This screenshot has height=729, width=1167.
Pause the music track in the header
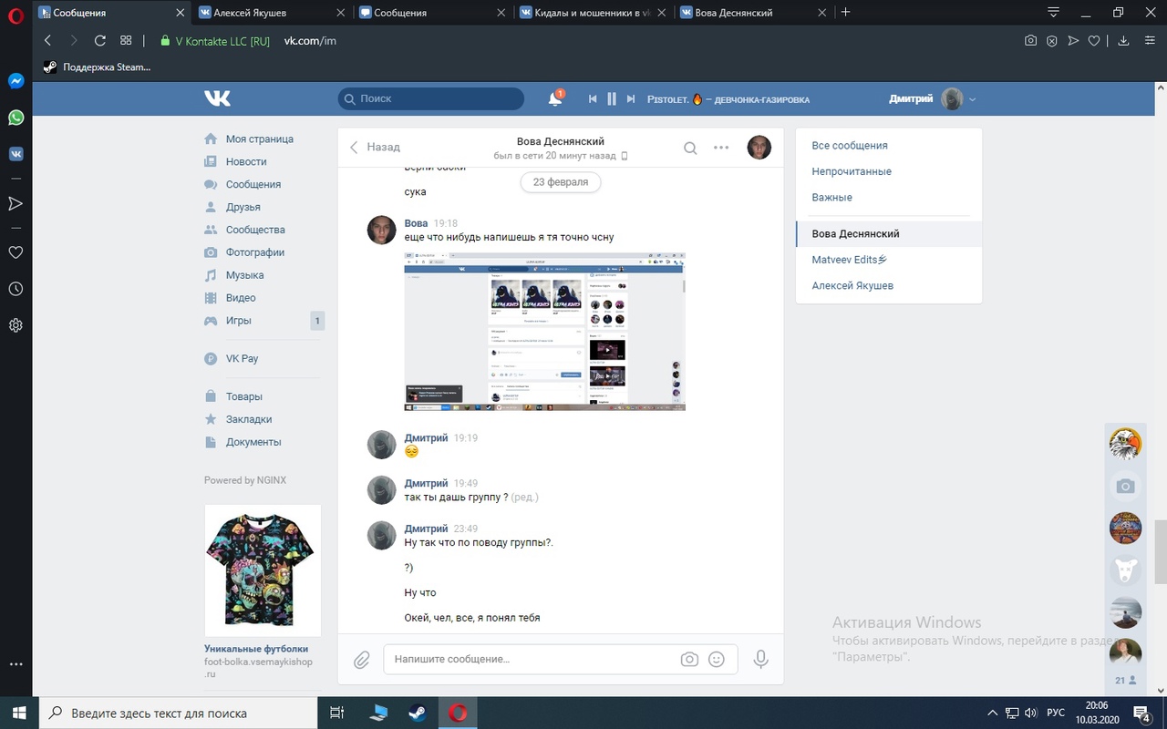click(x=612, y=99)
